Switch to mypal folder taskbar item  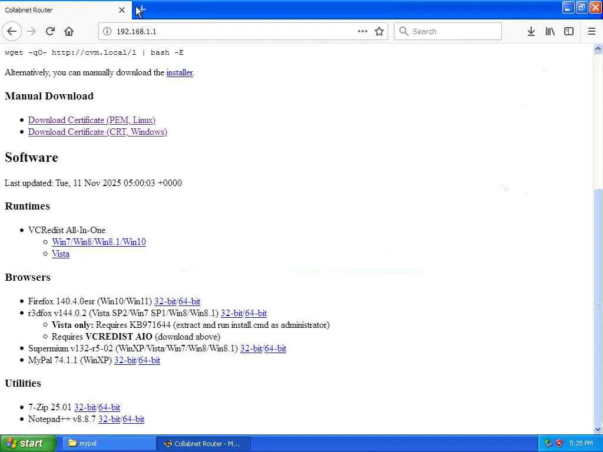(108, 444)
